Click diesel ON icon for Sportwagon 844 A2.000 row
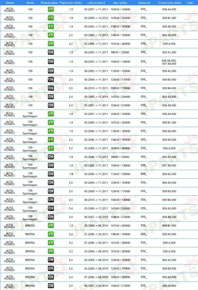The image size is (198, 290). pos(51,183)
